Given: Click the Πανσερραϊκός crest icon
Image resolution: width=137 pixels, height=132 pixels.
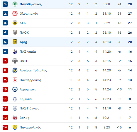Looking at the screenshot, I should tap(15, 80).
